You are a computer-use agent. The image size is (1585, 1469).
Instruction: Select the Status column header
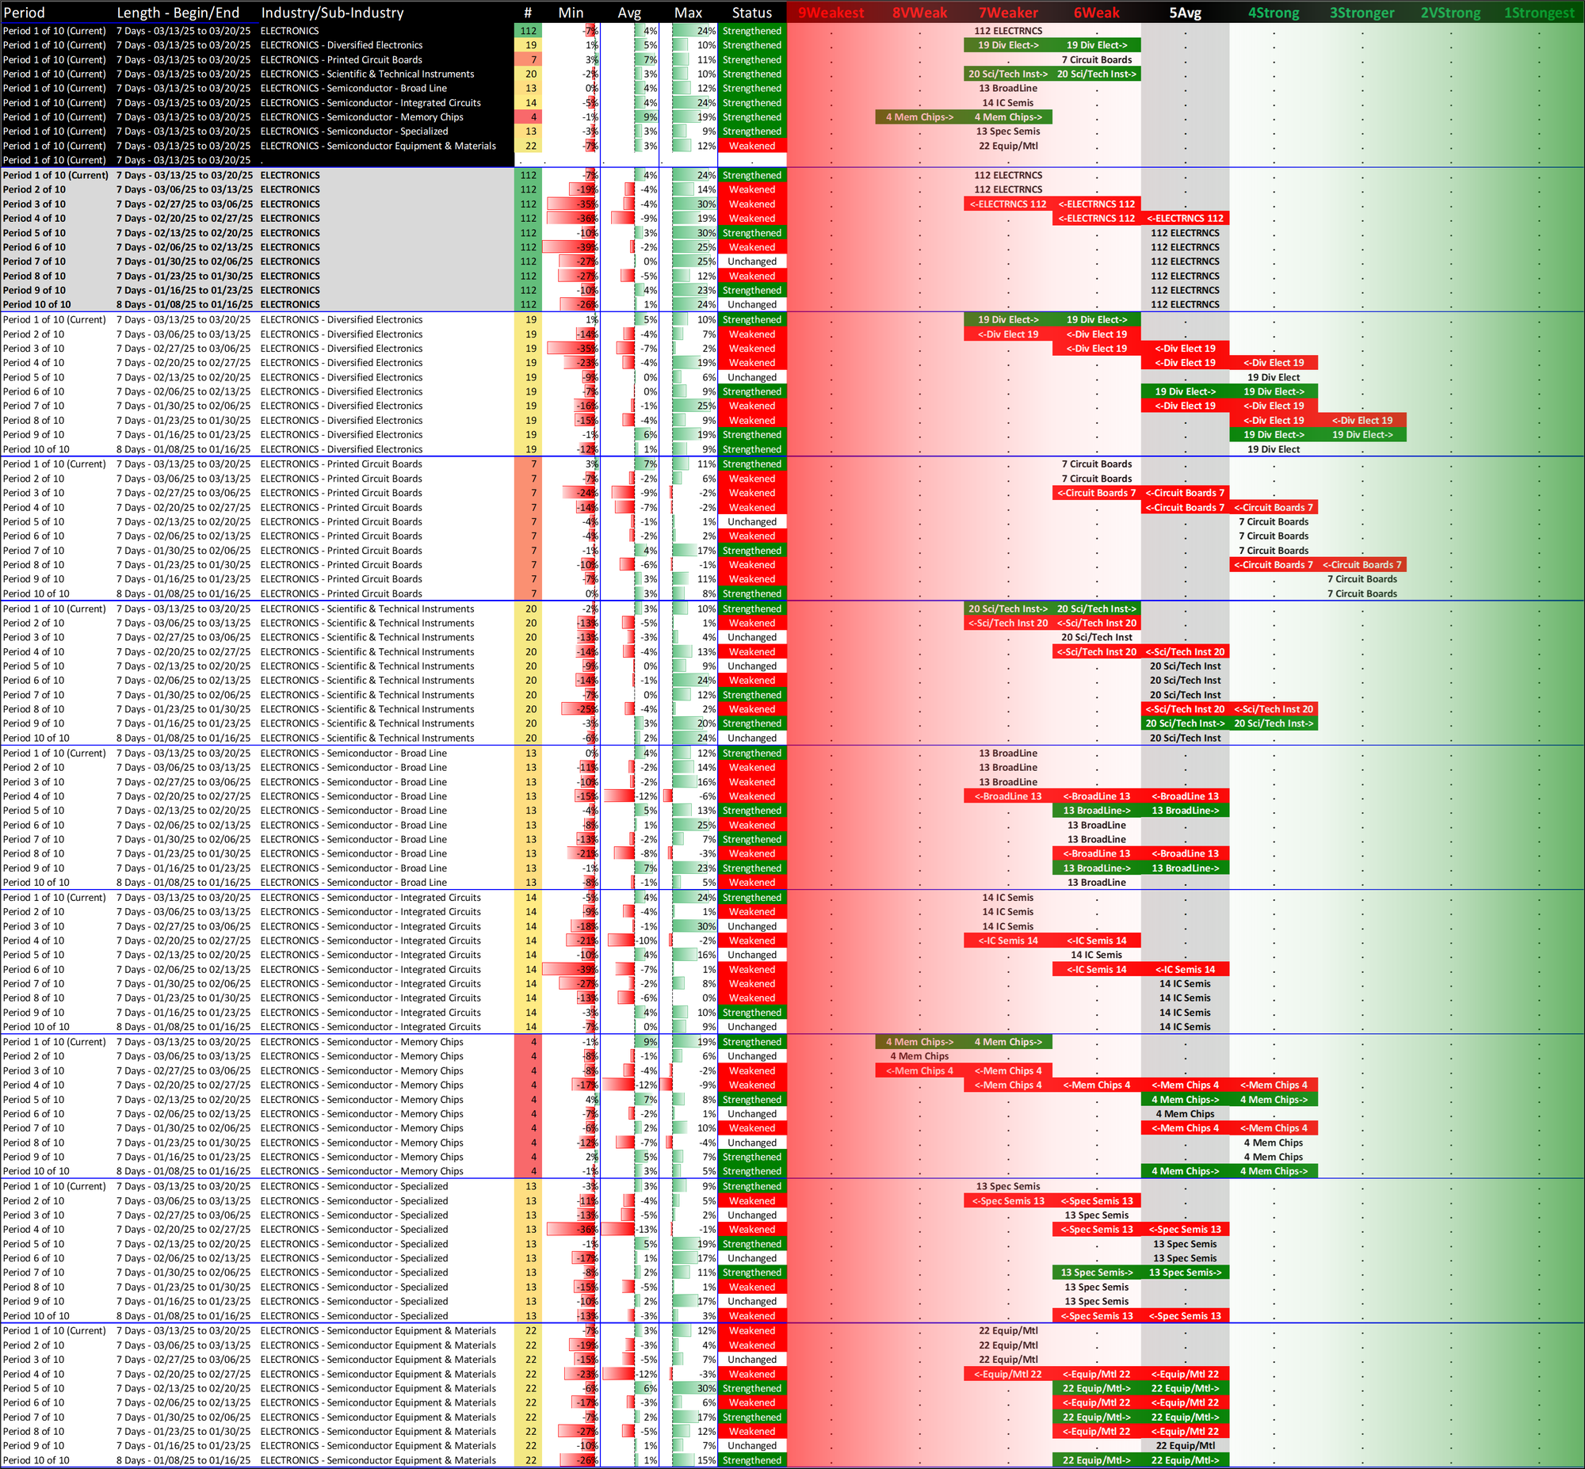pos(751,13)
